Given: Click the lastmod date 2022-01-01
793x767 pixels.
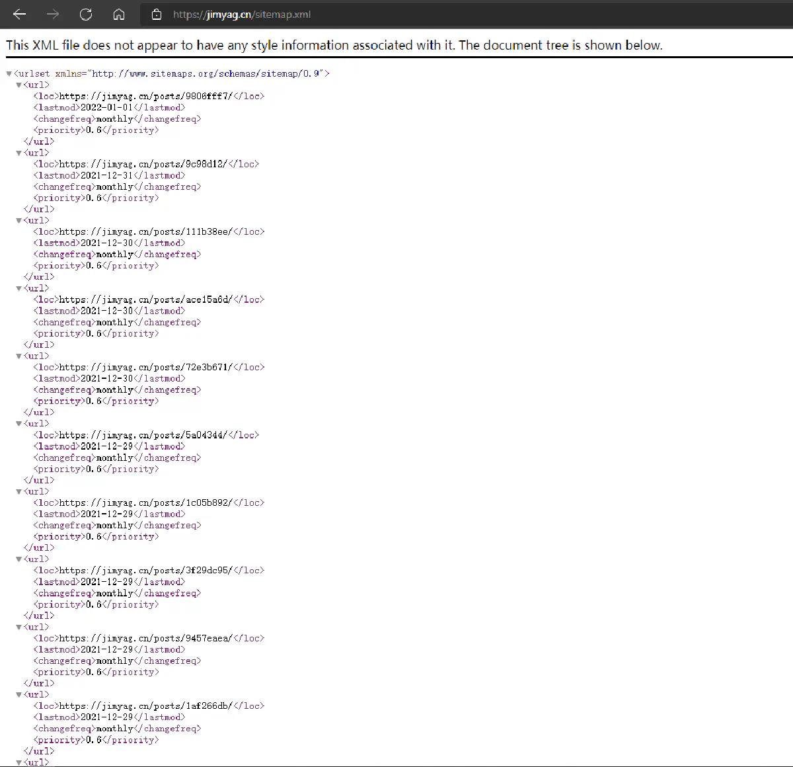Looking at the screenshot, I should [x=106, y=107].
